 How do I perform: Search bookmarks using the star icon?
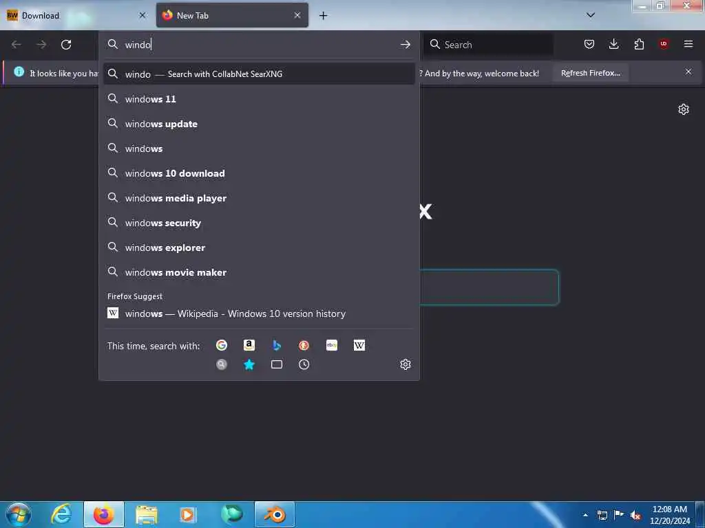coord(249,364)
